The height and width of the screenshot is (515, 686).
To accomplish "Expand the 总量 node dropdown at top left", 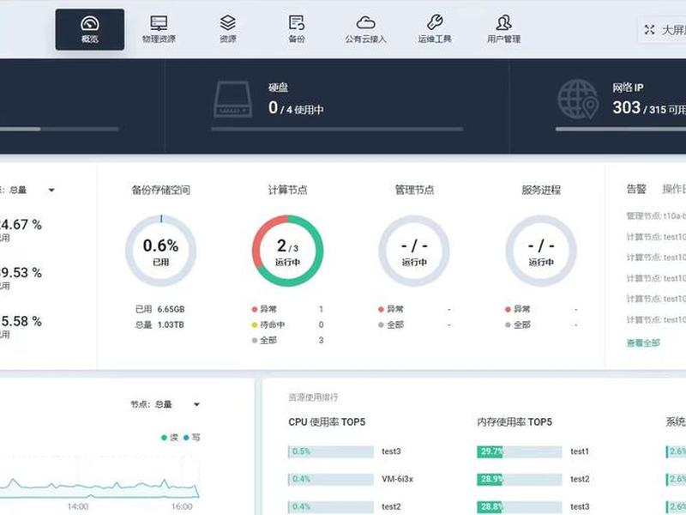I will 51,190.
